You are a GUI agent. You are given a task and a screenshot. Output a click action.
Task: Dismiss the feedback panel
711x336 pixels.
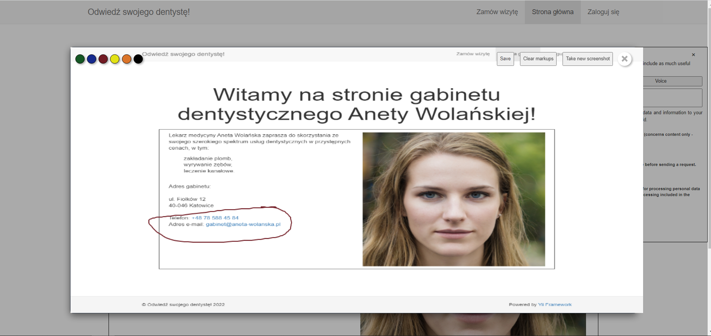[693, 54]
